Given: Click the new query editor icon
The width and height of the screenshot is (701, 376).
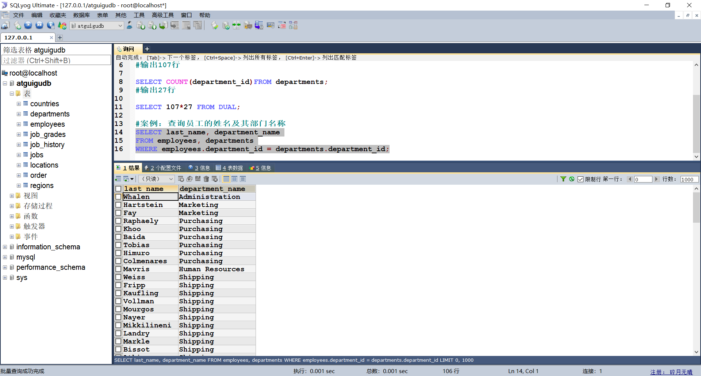Looking at the screenshot, I should tap(17, 26).
